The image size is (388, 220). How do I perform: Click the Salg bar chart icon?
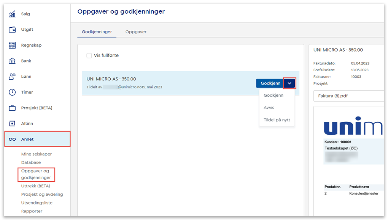[x=12, y=14]
